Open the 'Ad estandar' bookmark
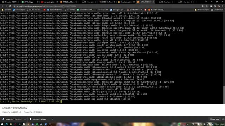Screen dimensions: 225x126 tap(70, 10)
